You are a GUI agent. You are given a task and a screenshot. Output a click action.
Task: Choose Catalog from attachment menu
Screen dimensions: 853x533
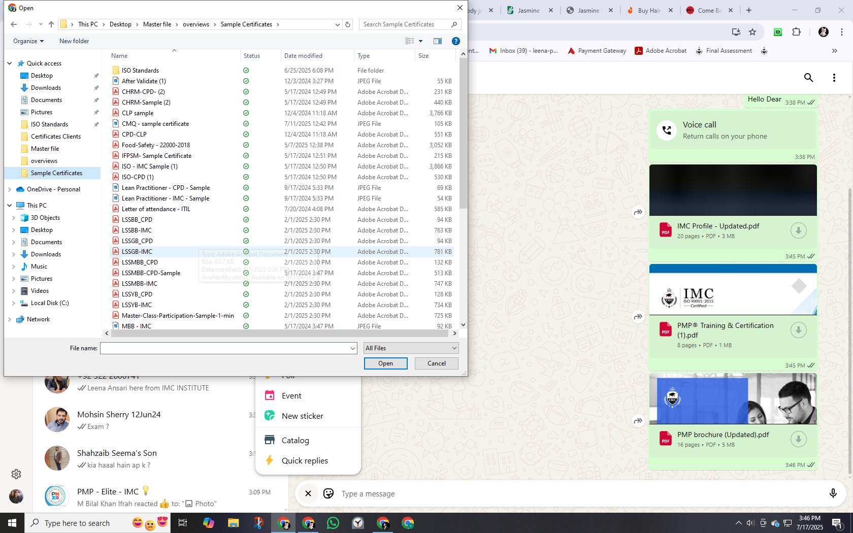308,441
